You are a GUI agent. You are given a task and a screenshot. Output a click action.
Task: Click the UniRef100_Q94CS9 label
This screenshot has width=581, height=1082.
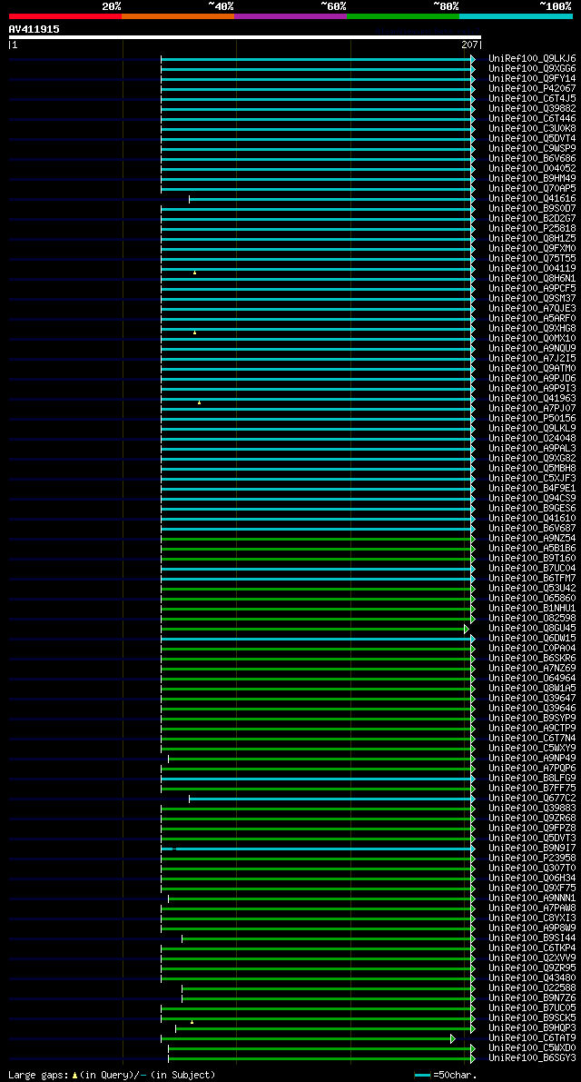[532, 499]
